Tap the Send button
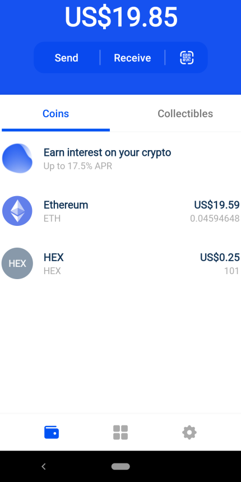The height and width of the screenshot is (482, 241). point(66,58)
